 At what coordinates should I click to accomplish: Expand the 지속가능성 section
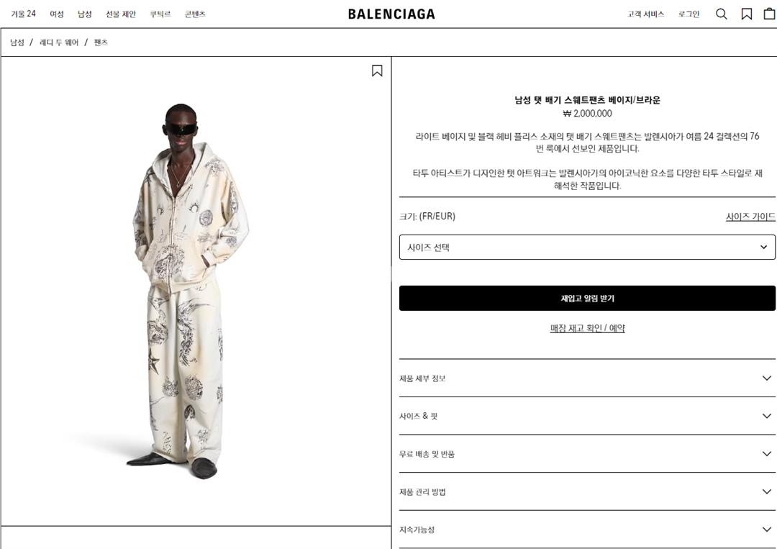tap(587, 529)
